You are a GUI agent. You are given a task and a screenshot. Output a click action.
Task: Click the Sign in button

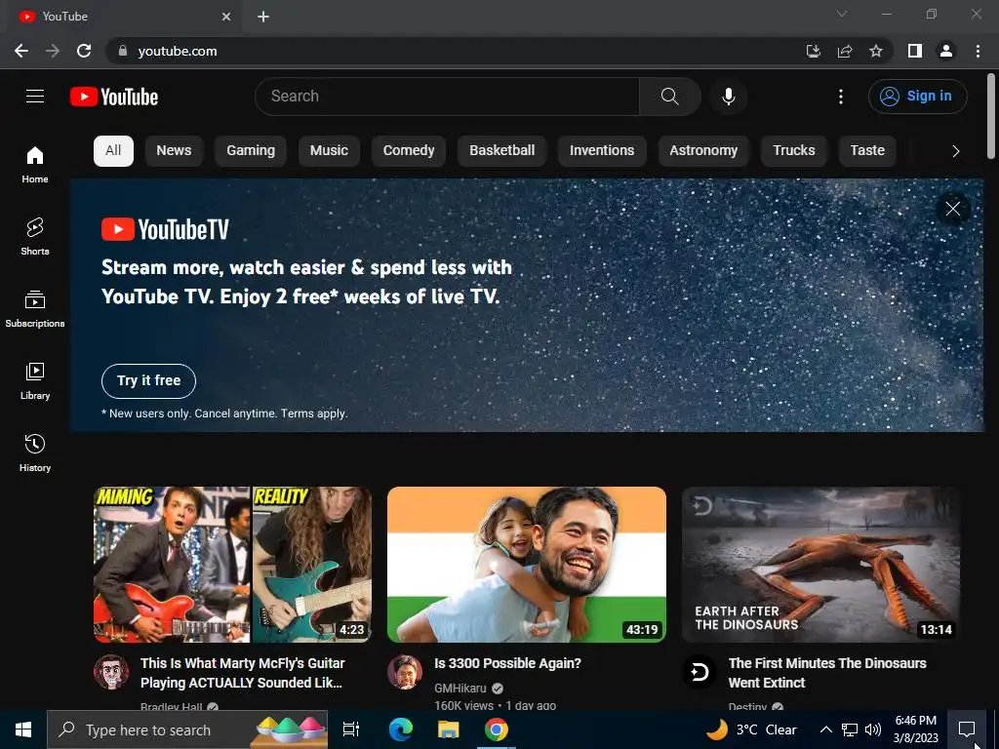(x=917, y=97)
